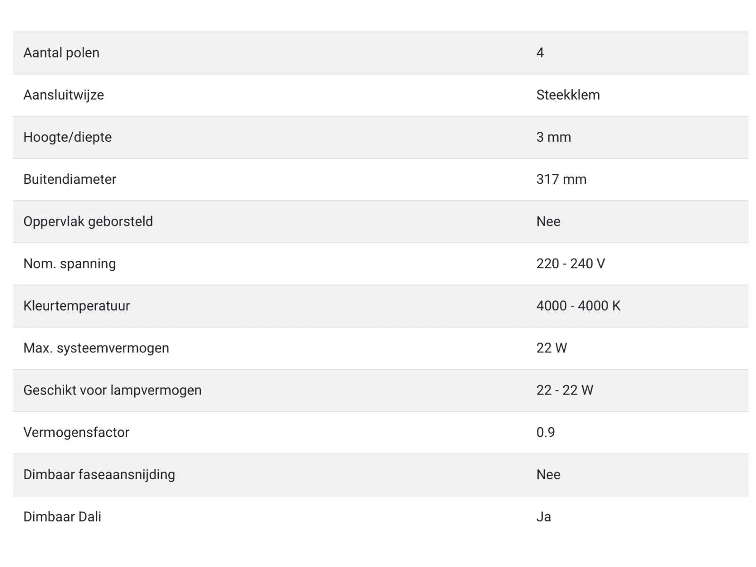
Task: Click the Nee value for Oppervlak geborsteld
Action: [x=548, y=222]
